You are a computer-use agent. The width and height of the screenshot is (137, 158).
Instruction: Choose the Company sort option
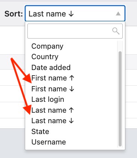click(47, 46)
